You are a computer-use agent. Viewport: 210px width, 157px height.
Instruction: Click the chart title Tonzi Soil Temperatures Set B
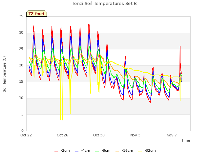click(x=105, y=4)
